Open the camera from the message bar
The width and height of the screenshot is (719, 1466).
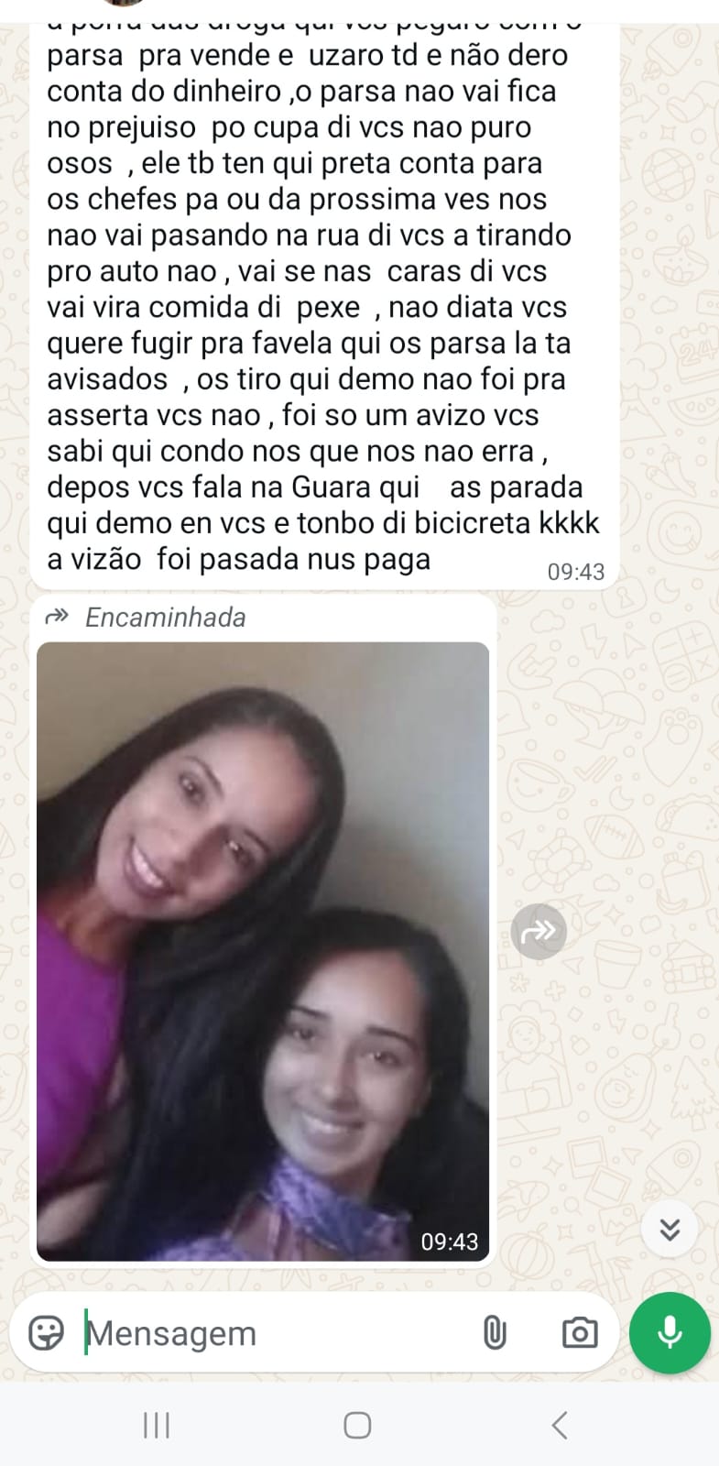[579, 1332]
